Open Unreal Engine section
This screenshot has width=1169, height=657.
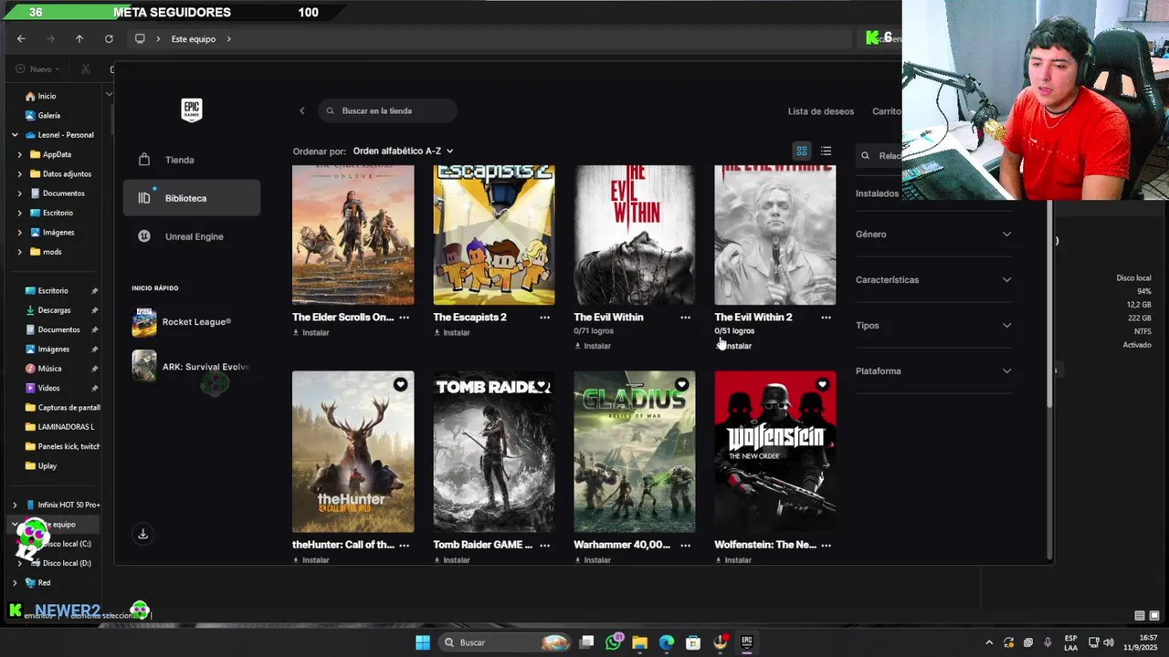coord(191,236)
